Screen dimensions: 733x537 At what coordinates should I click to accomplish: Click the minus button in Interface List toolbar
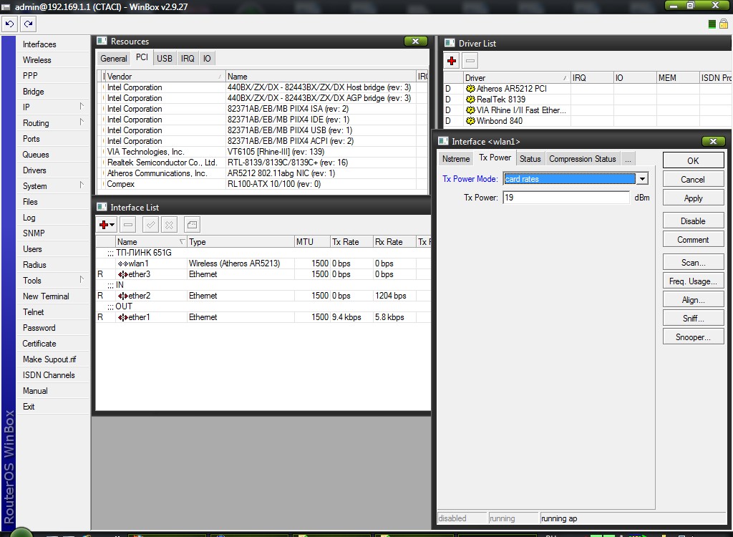(127, 225)
